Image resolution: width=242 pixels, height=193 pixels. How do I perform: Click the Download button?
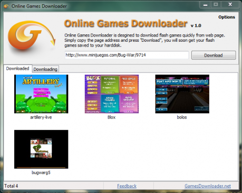[x=214, y=56]
